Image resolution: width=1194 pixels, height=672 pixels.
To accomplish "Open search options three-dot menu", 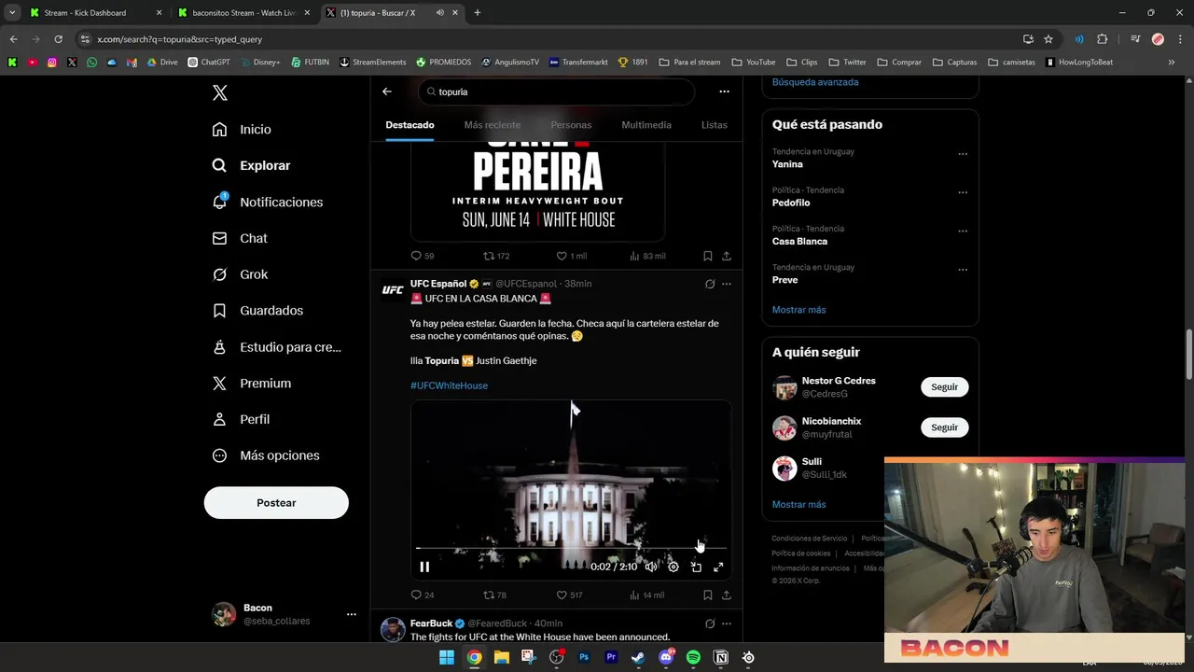I will coord(724,91).
